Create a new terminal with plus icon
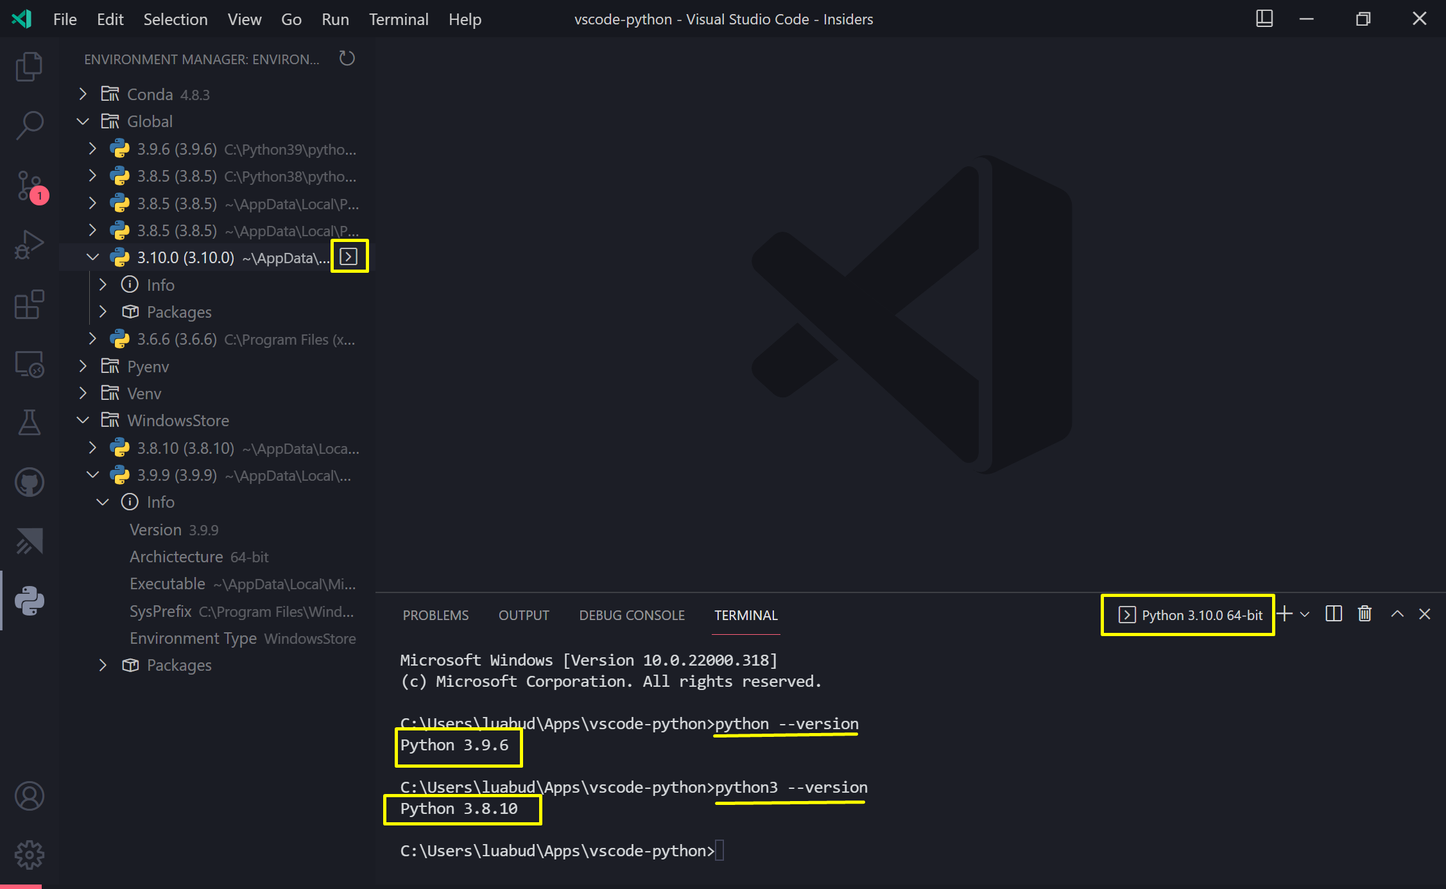Screen dimensions: 1446x889 [x=1284, y=614]
